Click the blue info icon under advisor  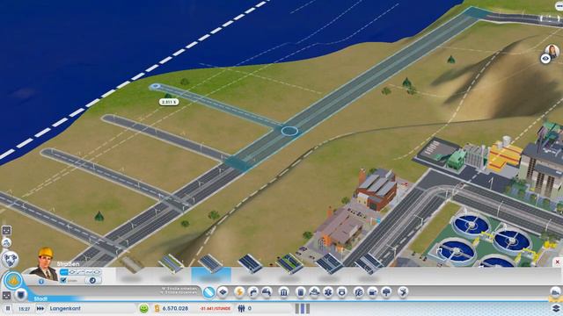[41, 282]
